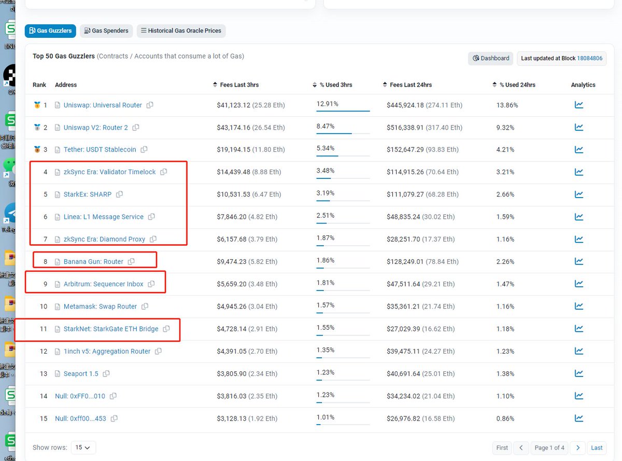Open block number 18084806 link
The width and height of the screenshot is (622, 461).
pos(590,59)
